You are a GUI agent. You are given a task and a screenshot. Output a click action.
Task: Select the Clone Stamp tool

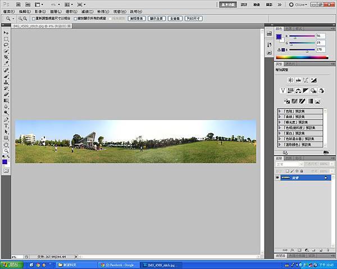click(x=6, y=82)
